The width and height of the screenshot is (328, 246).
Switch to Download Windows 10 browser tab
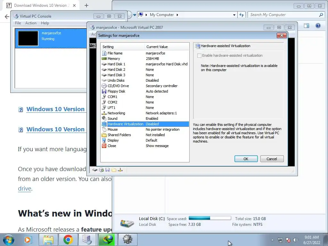point(41,5)
